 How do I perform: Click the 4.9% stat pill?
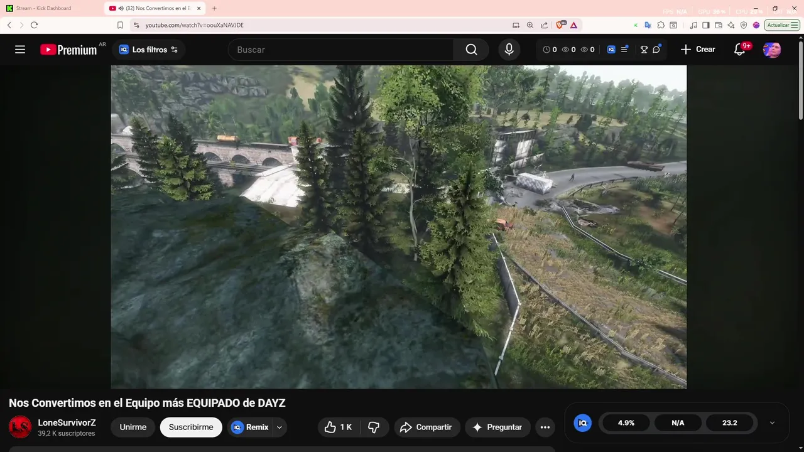(x=626, y=422)
